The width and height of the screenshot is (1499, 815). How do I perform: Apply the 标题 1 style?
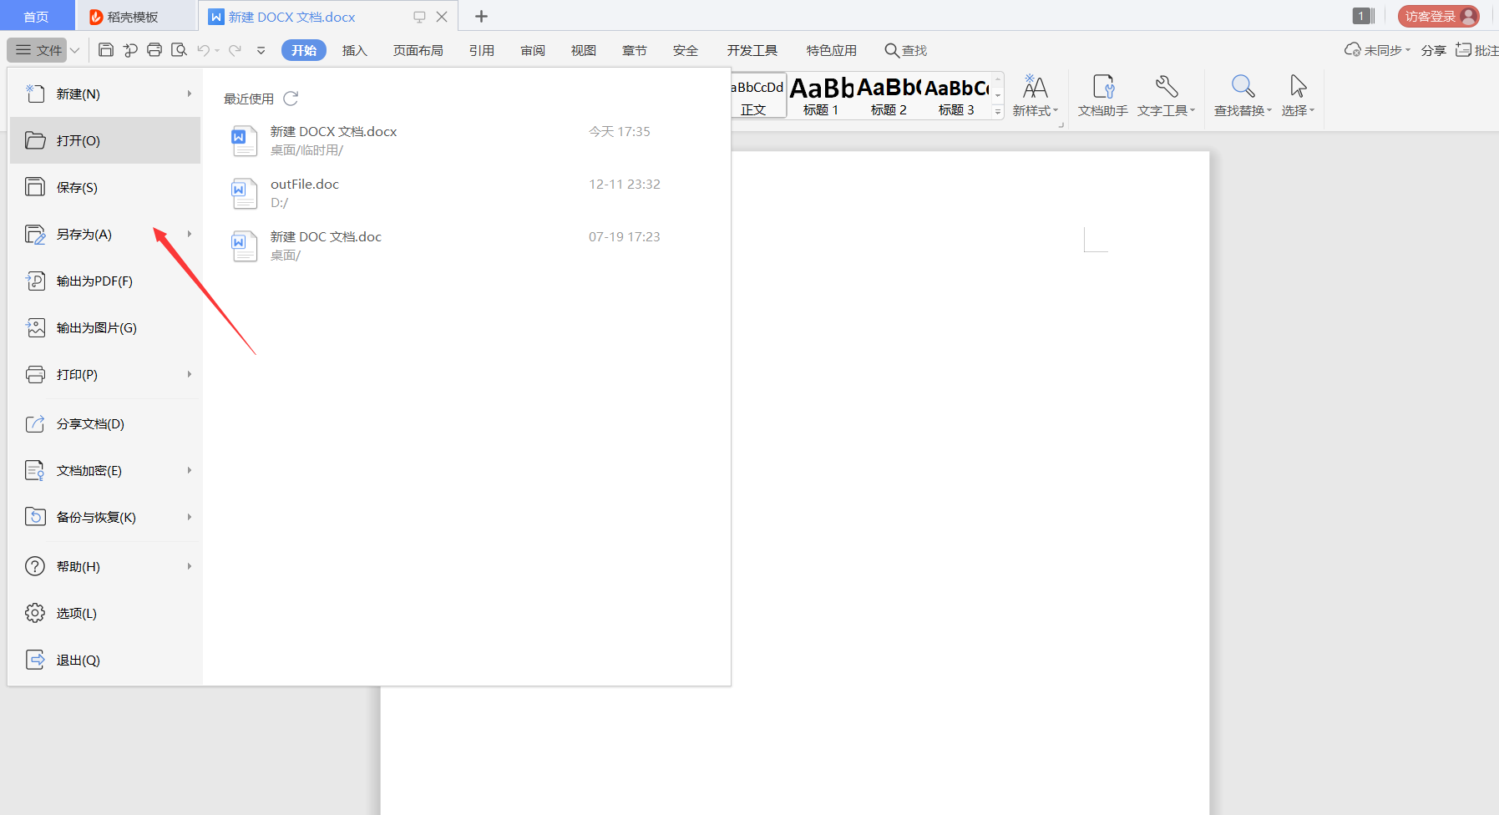[821, 96]
